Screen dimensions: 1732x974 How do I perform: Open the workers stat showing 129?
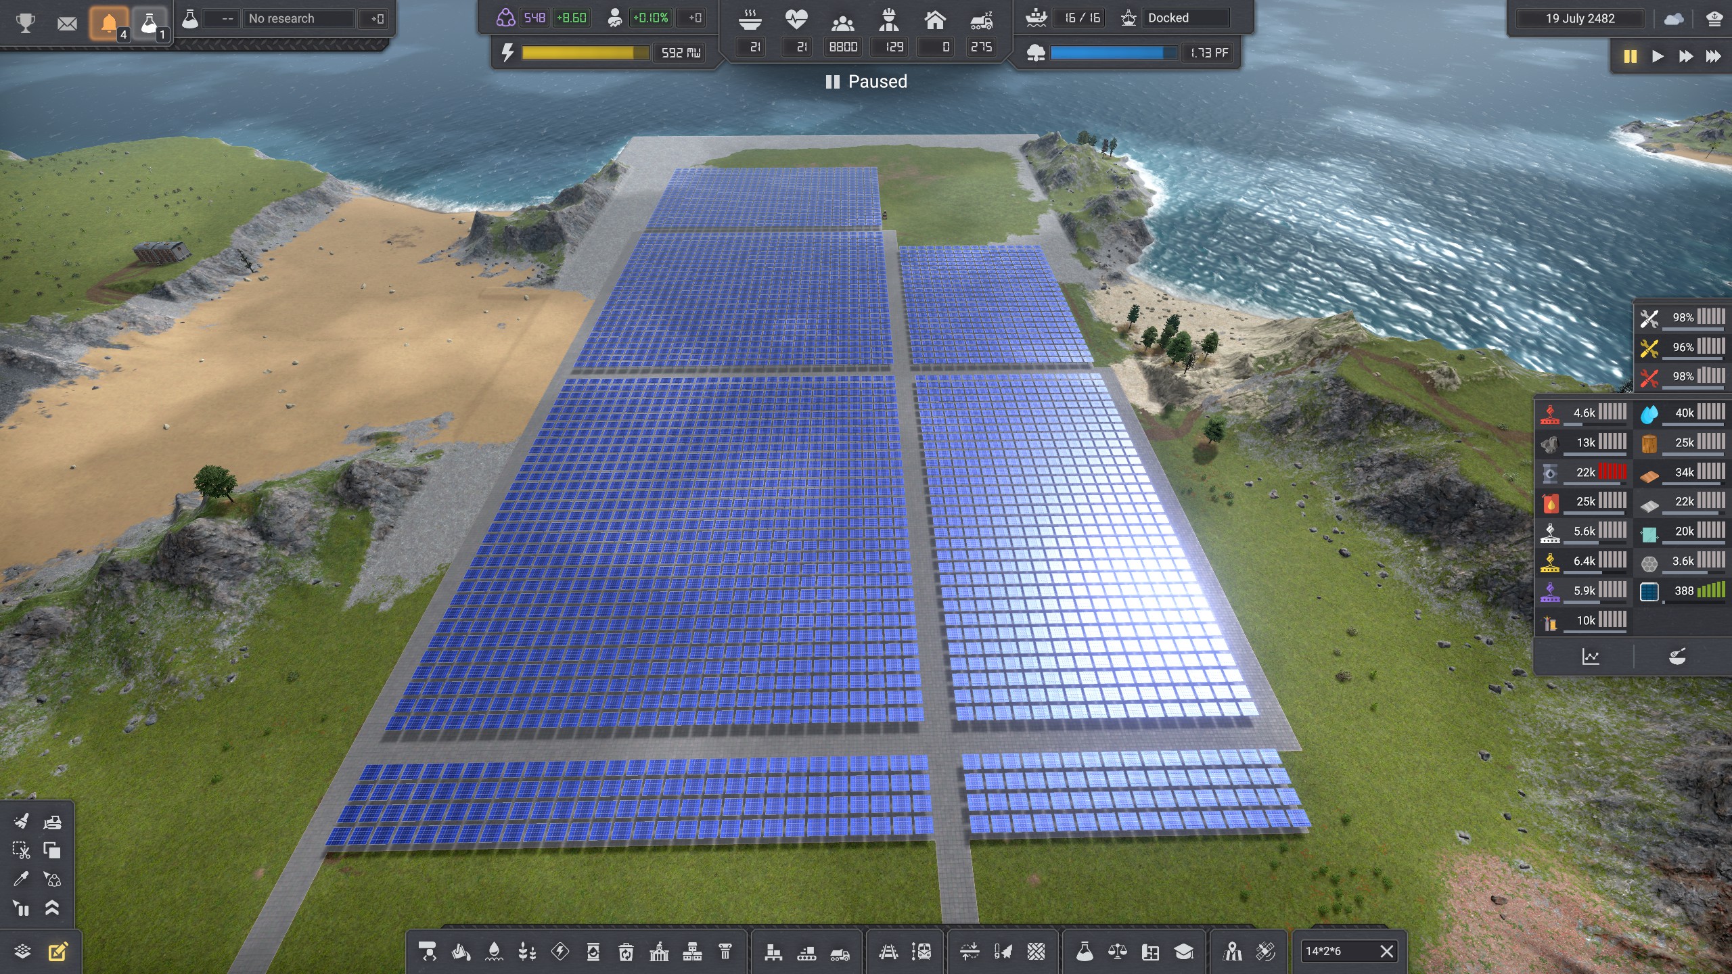click(x=889, y=20)
